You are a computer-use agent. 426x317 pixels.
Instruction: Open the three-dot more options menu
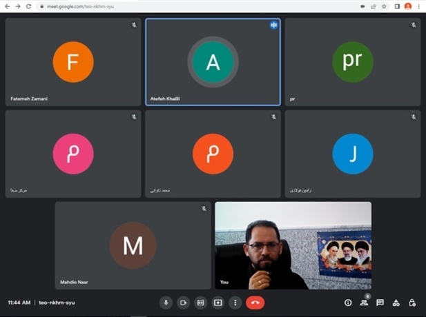[235, 303]
